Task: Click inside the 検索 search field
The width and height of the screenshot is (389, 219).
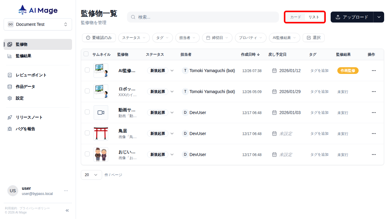Action: pos(203,17)
